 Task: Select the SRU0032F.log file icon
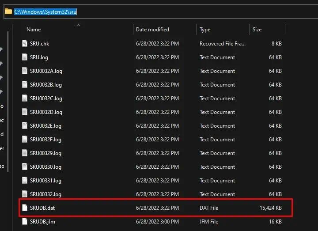click(25, 139)
